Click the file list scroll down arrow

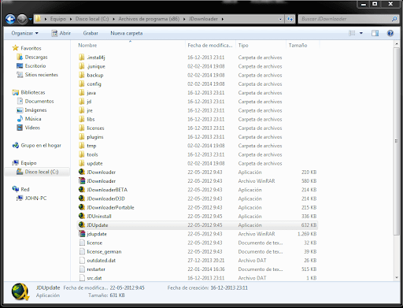coord(397,277)
